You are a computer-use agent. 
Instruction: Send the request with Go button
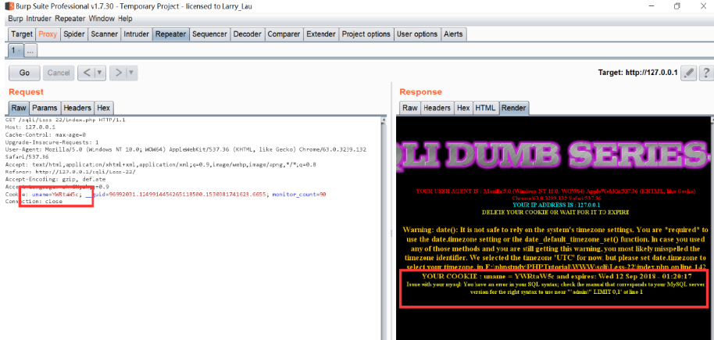coord(24,73)
